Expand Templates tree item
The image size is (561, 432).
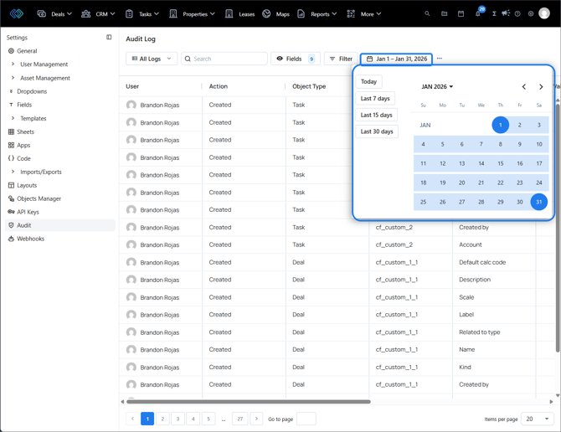tap(13, 118)
